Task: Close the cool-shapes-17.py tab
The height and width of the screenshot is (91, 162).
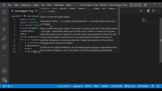Action: [36, 11]
